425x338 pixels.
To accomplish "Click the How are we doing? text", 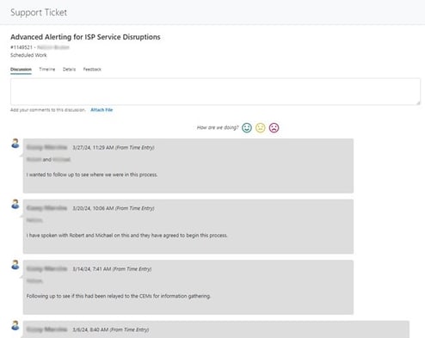I will (218, 127).
